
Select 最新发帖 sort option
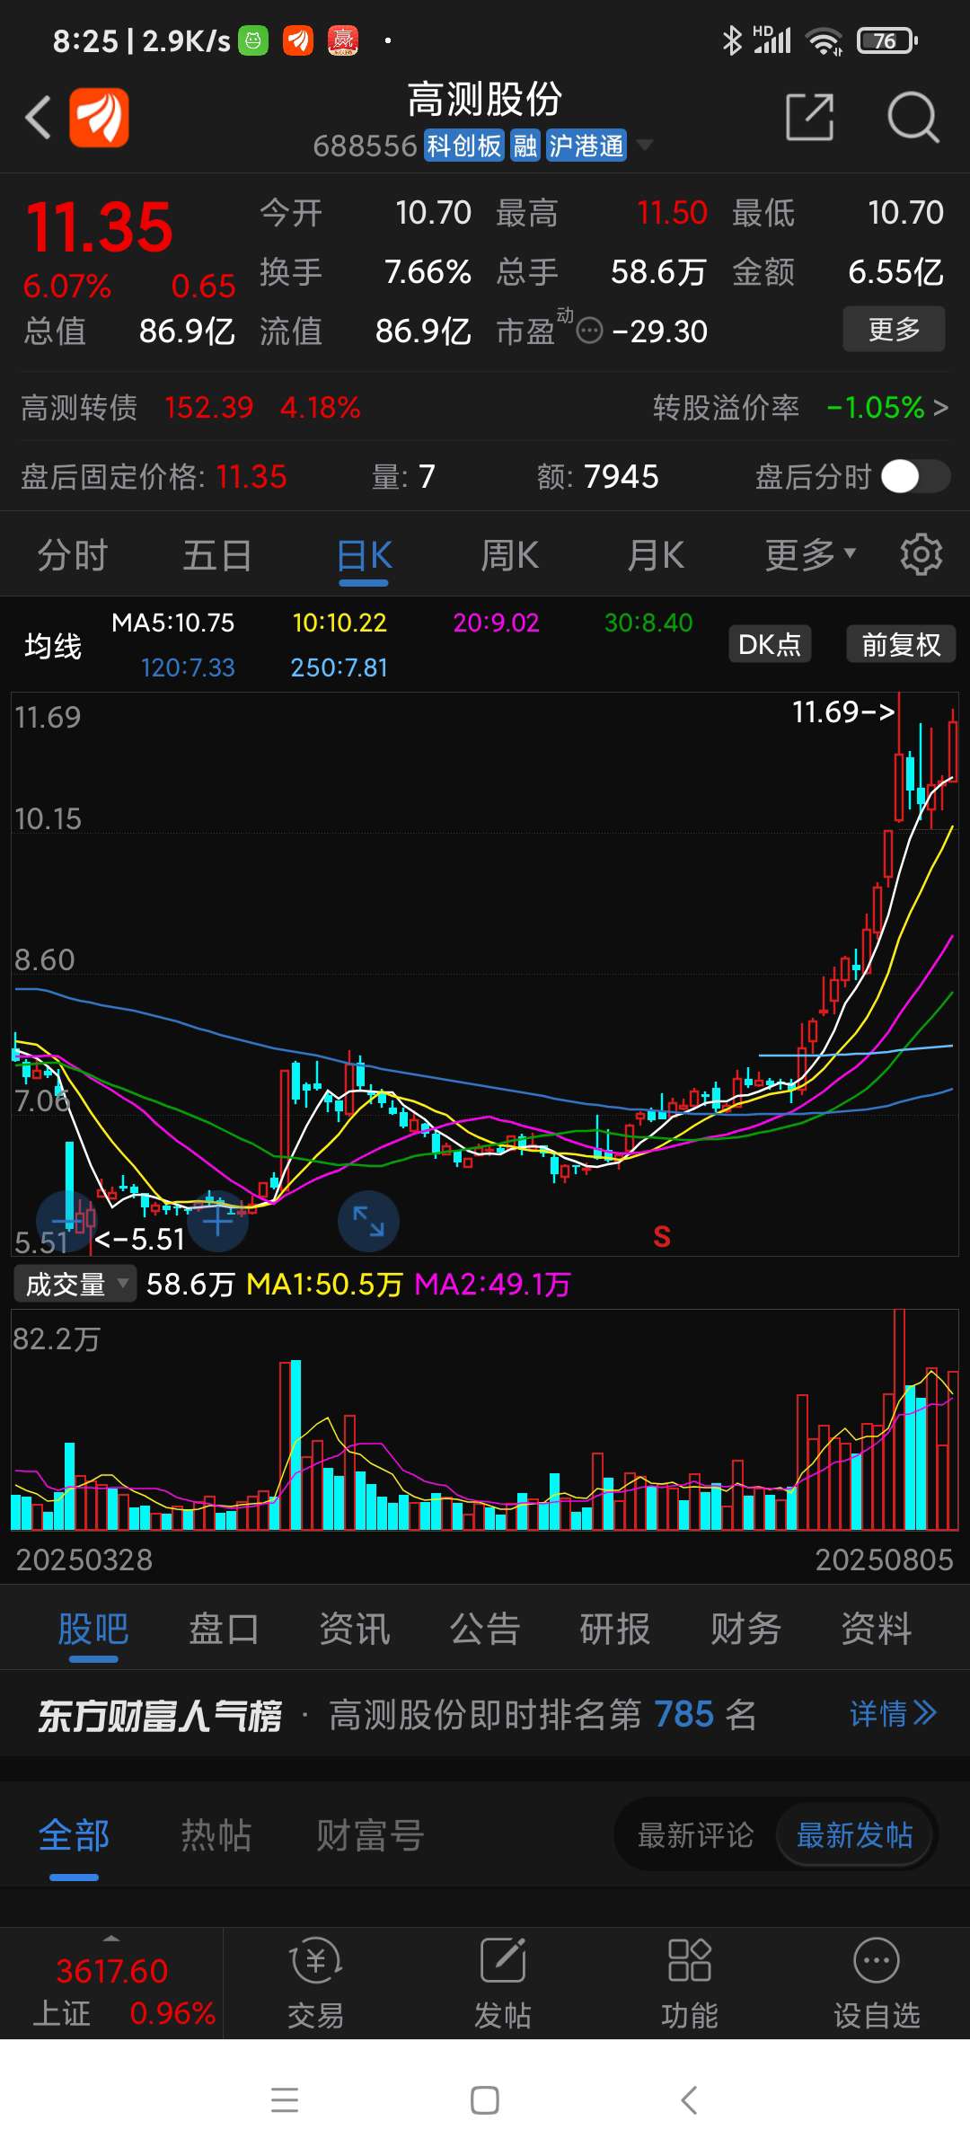coord(855,1835)
